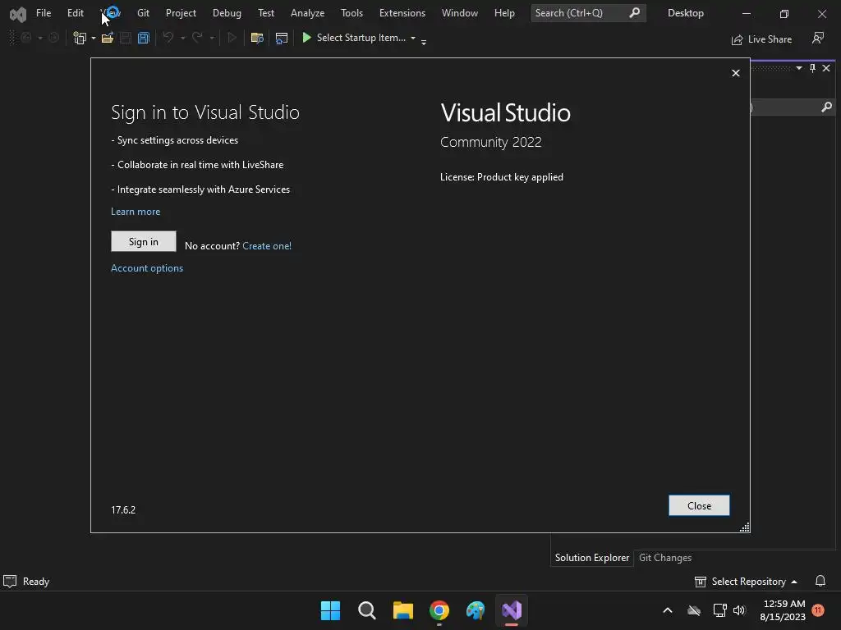Open the Project menu
The height and width of the screenshot is (630, 841).
181,13
